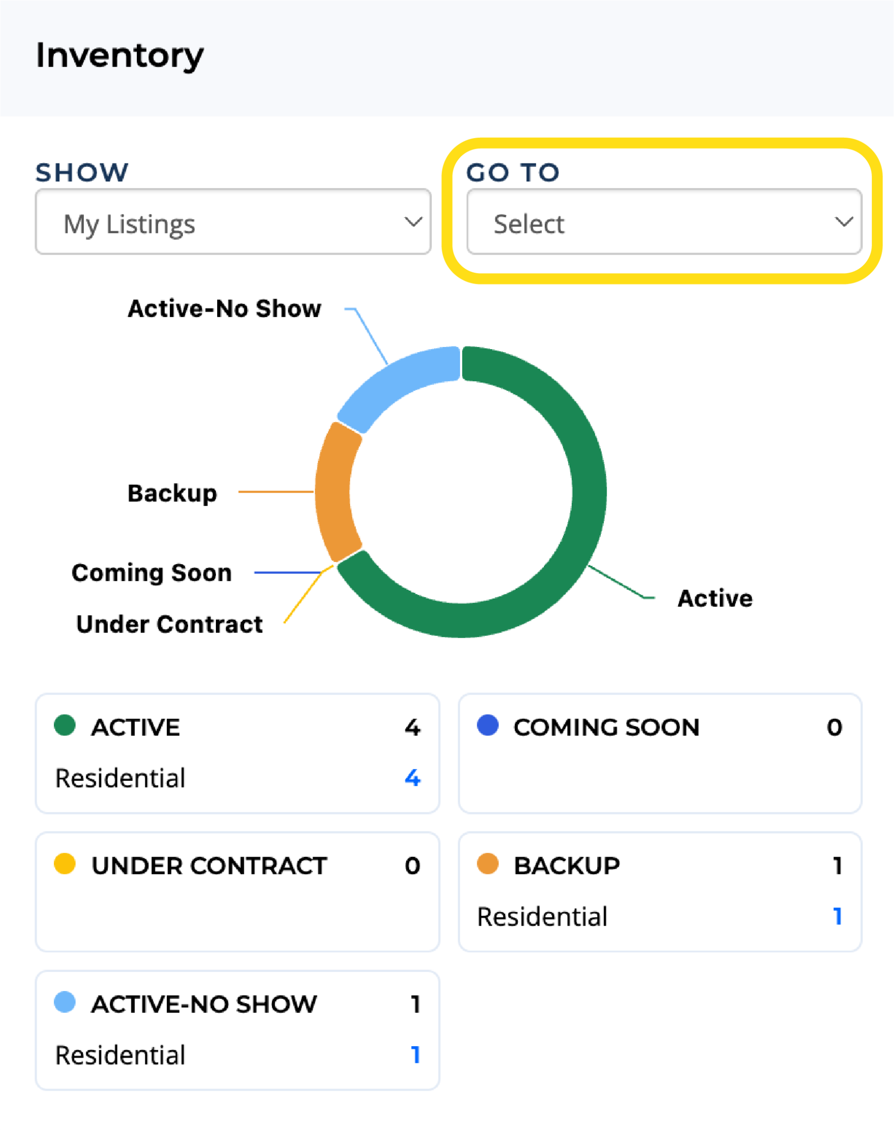
Task: Click the orange Backup status dot
Action: [x=487, y=863]
